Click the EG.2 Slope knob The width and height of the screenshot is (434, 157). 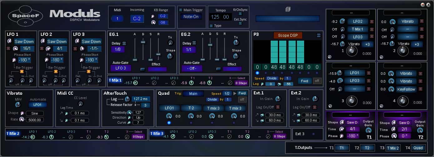coord(236,56)
